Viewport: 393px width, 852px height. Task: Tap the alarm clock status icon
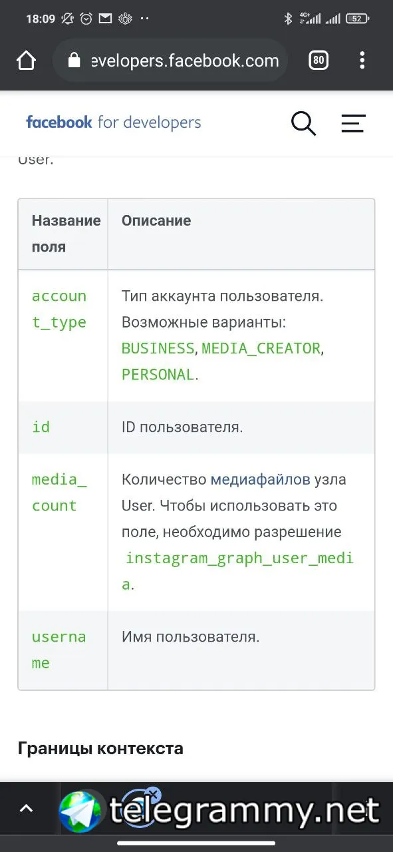tap(86, 19)
